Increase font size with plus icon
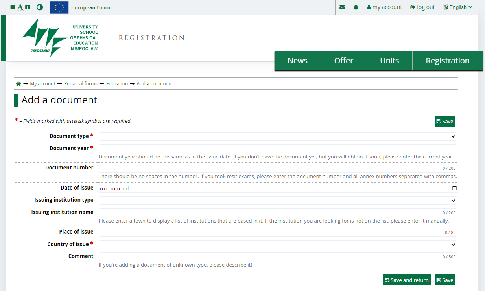Viewport: 485px width, 291px height. (x=28, y=7)
